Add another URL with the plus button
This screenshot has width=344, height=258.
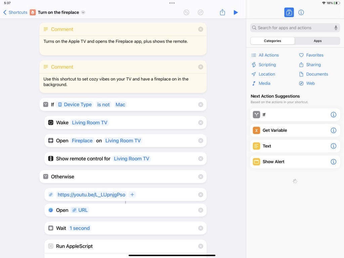tap(132, 195)
